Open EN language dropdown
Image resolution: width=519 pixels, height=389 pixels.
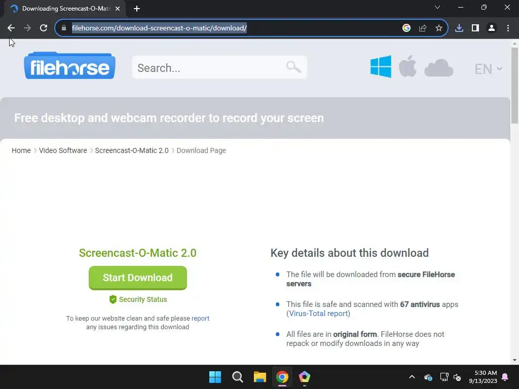pyautogui.click(x=488, y=69)
